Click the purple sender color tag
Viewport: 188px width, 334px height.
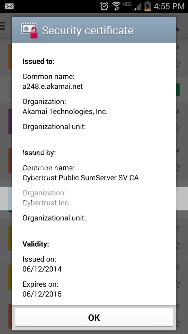(10, 121)
